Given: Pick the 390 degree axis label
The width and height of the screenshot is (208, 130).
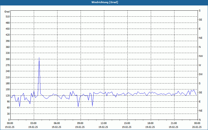Looking at the screenshot, I should click(8, 41).
